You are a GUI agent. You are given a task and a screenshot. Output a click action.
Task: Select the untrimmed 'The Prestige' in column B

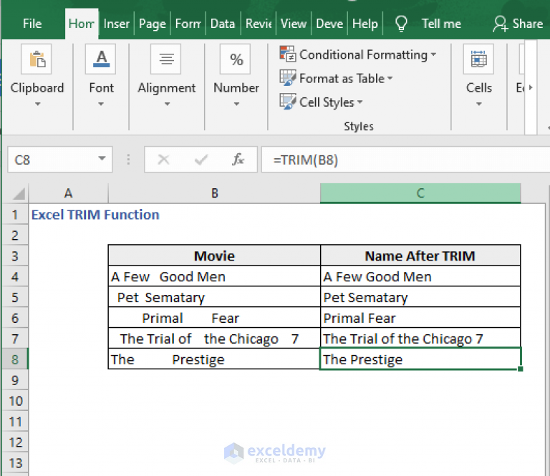coord(214,359)
